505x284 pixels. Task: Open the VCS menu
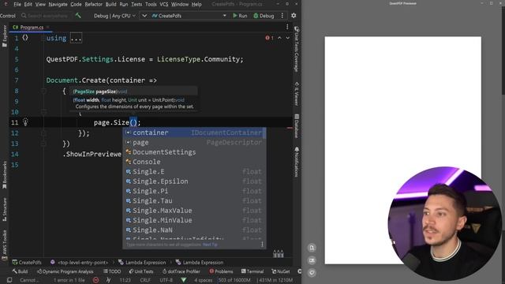164,4
